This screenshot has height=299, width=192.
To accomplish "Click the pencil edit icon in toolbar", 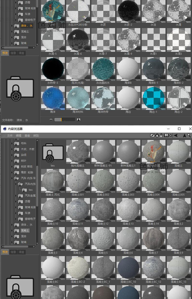I will 152,135.
